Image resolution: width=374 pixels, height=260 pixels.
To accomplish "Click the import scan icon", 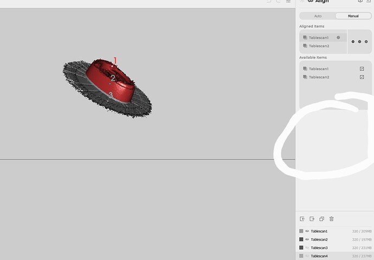I will pyautogui.click(x=302, y=219).
